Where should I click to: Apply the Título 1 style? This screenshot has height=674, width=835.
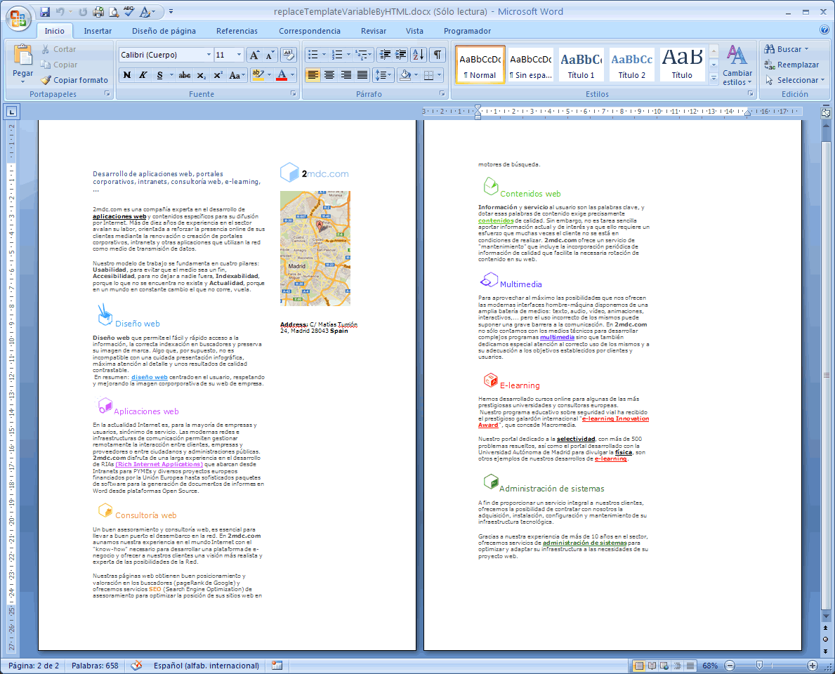(x=581, y=65)
